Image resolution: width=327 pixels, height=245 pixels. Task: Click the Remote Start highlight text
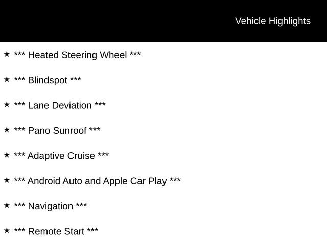click(x=56, y=231)
